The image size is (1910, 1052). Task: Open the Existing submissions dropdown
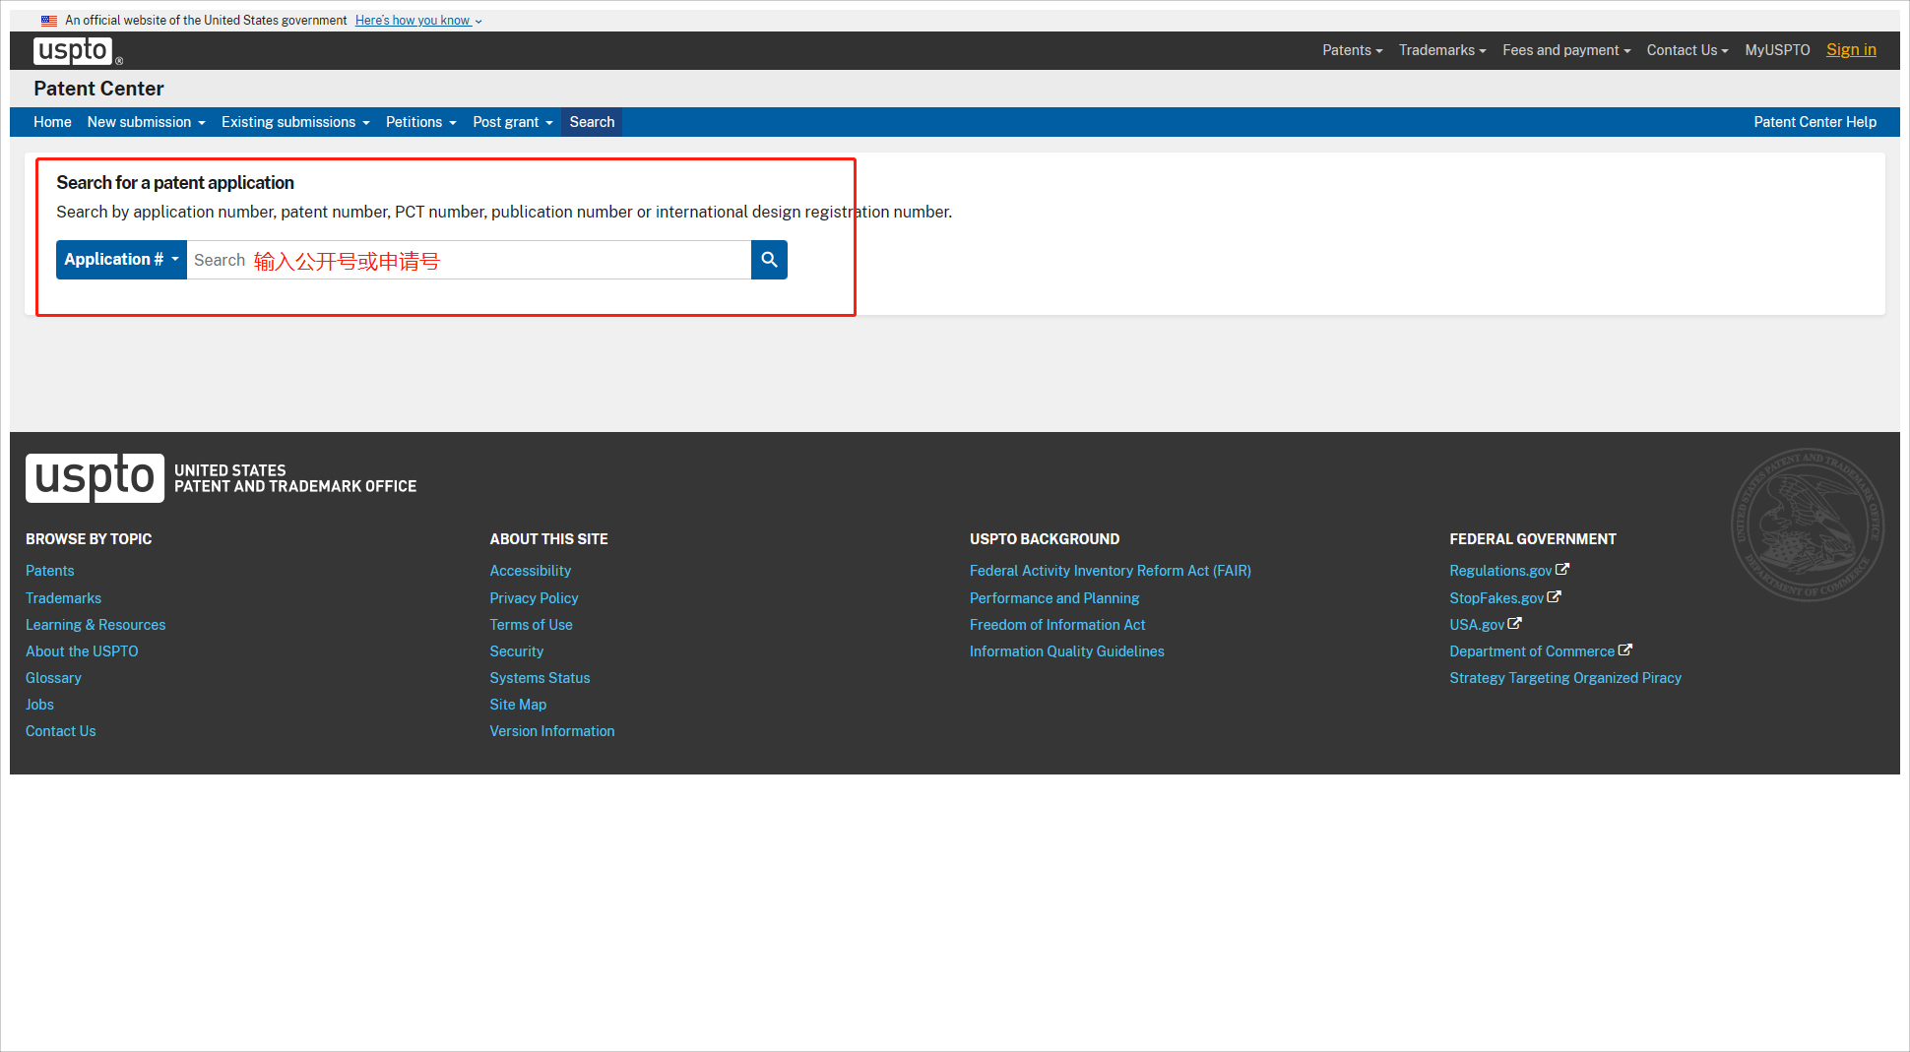(295, 122)
